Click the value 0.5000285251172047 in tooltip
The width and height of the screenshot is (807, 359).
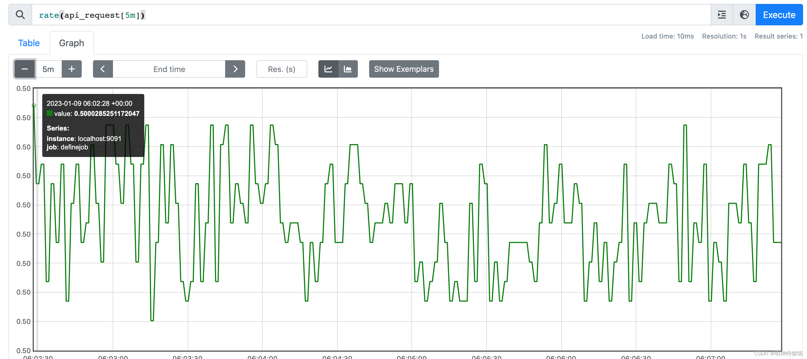click(x=107, y=113)
